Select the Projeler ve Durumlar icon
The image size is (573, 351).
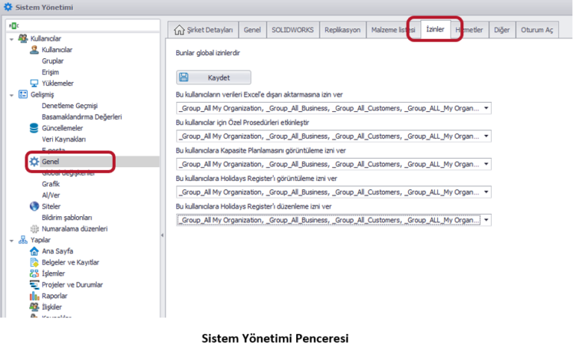pos(34,284)
